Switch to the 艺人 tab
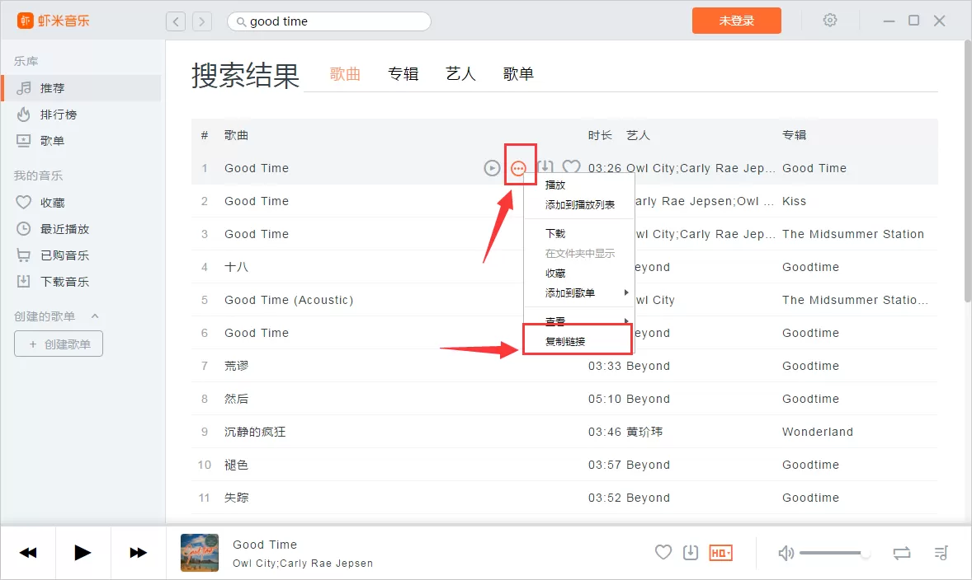Image resolution: width=972 pixels, height=580 pixels. coord(460,73)
